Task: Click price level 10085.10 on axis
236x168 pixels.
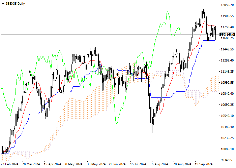Action: click(x=227, y=149)
